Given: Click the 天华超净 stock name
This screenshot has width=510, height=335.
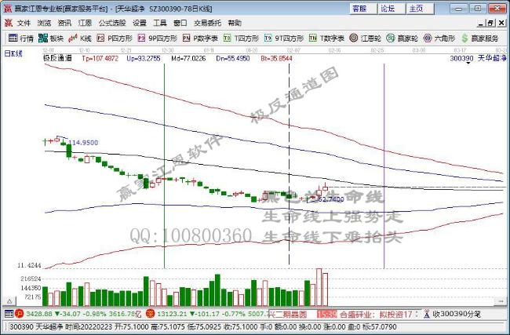Looking at the screenshot, I should 492,59.
